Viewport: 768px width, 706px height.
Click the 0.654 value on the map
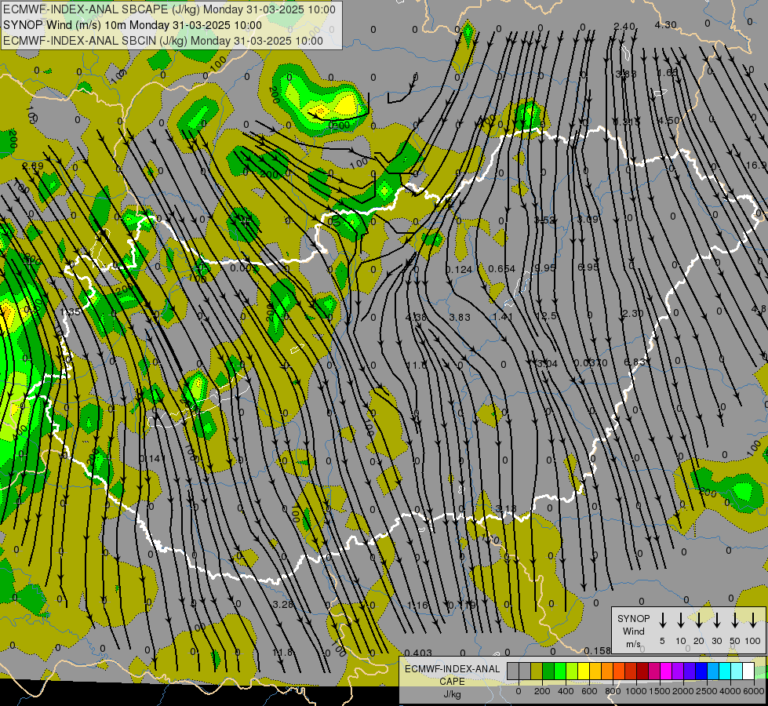point(502,268)
